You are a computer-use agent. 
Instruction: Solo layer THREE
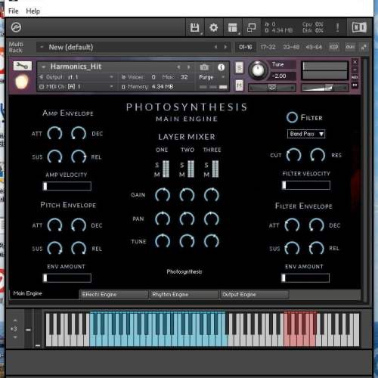pyautogui.click(x=206, y=165)
